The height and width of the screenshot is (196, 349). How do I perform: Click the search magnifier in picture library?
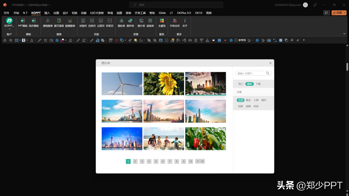point(268,73)
